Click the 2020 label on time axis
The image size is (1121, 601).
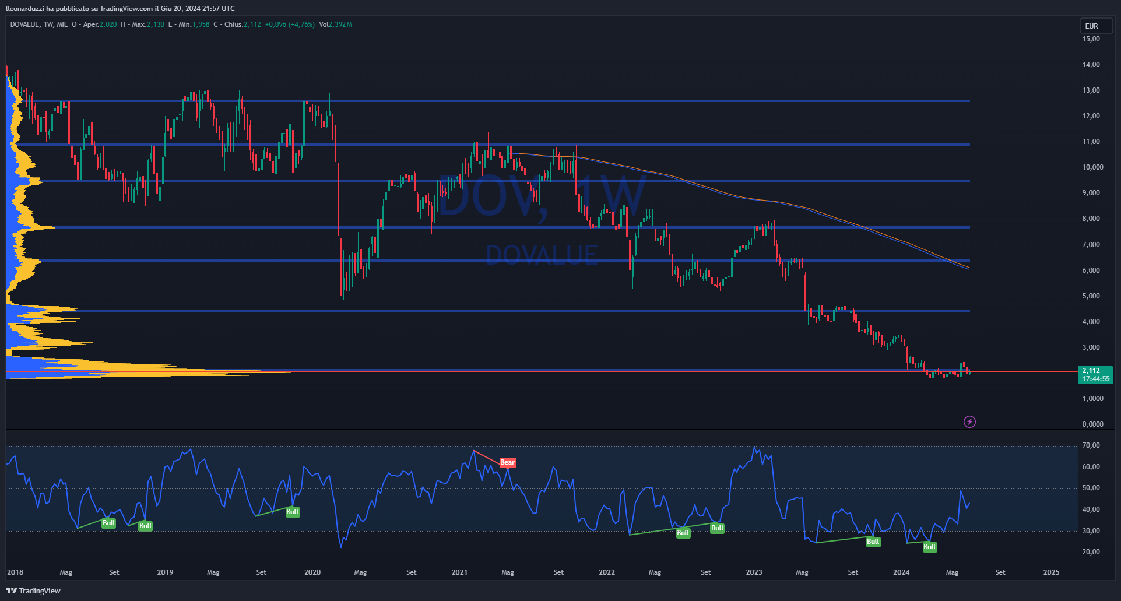tap(312, 572)
